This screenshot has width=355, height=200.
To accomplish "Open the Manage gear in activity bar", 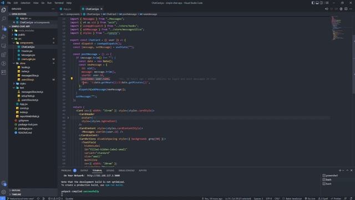I will coord(4,192).
